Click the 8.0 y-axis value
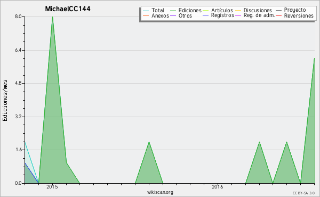320x197 pixels. click(x=18, y=17)
